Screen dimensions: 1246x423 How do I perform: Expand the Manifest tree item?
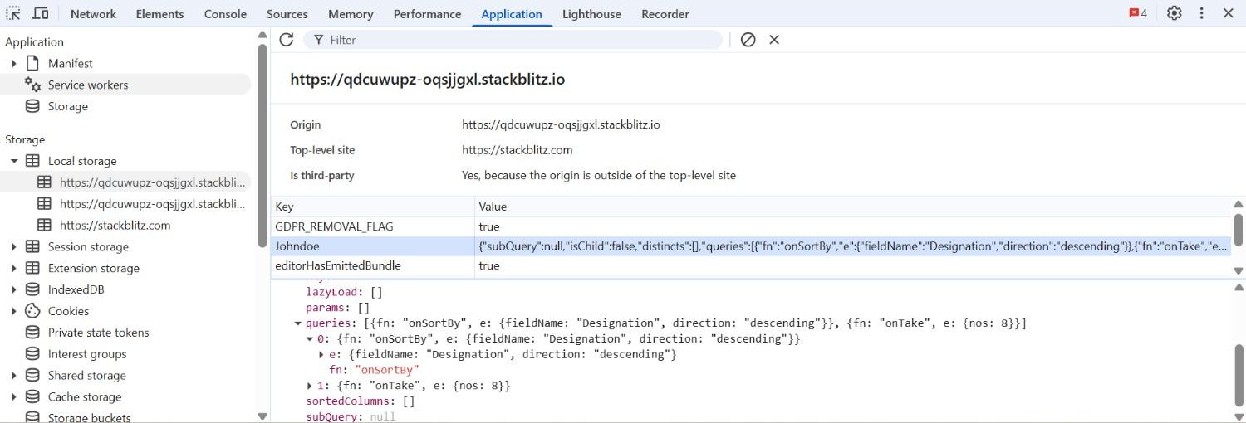pos(14,64)
